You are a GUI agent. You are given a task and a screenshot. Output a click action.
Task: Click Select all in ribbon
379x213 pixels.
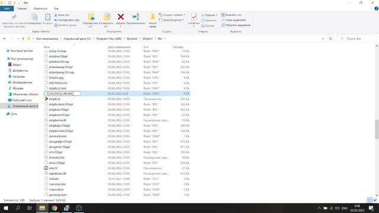232,15
